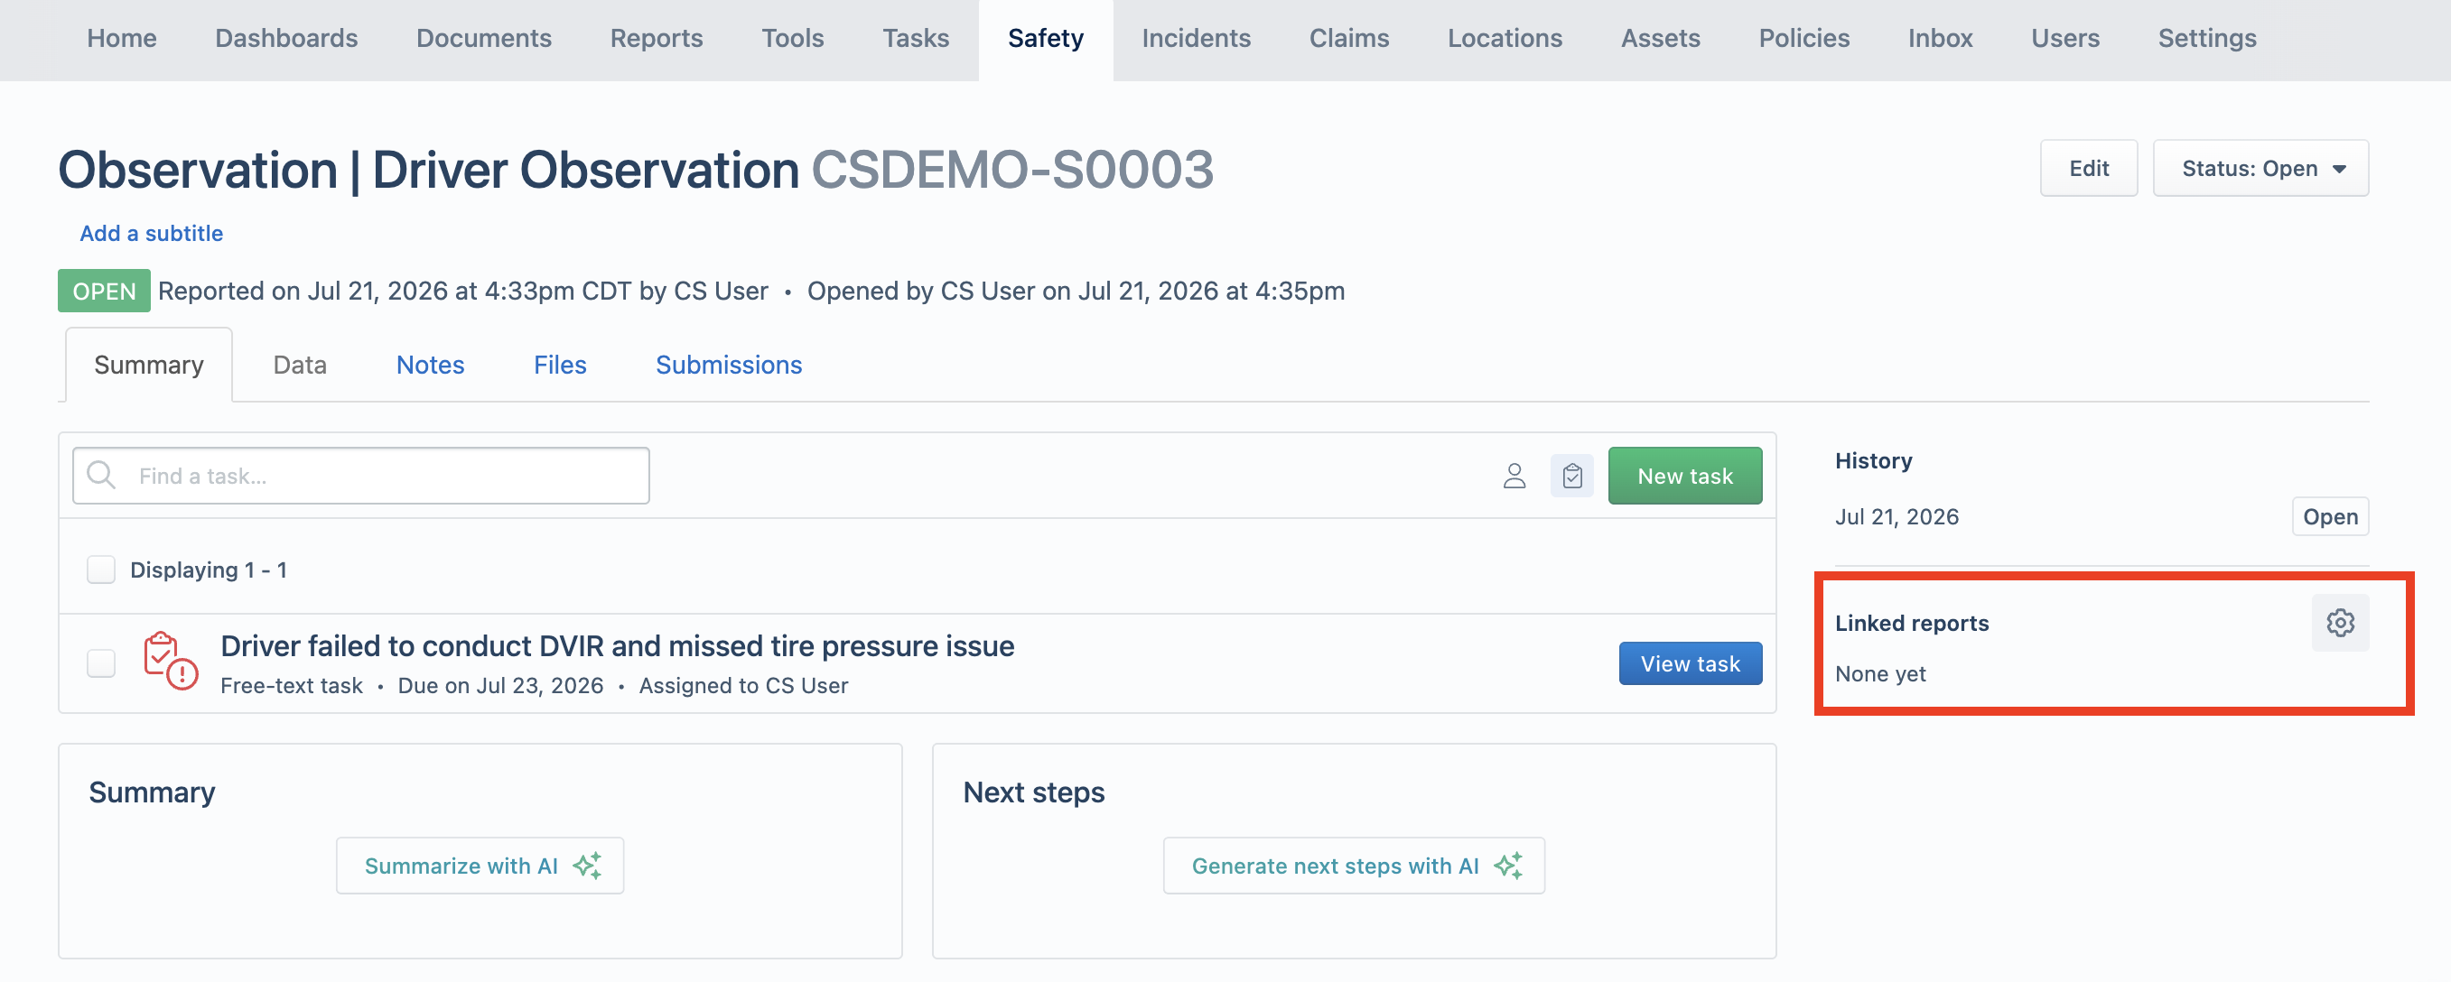Click the Open history status badge
Image resolution: width=2451 pixels, height=982 pixels.
point(2329,516)
